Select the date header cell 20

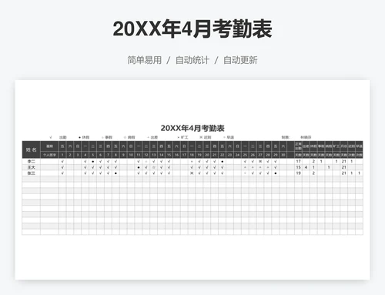207,155
